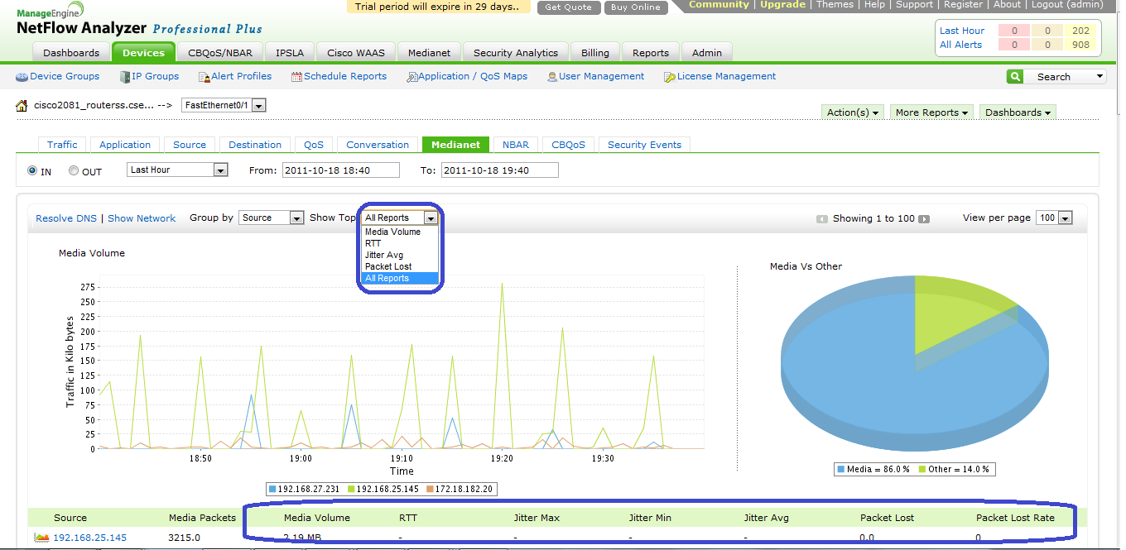1126x550 pixels.
Task: Open source 192.168.25.145 link in table
Action: 90,538
